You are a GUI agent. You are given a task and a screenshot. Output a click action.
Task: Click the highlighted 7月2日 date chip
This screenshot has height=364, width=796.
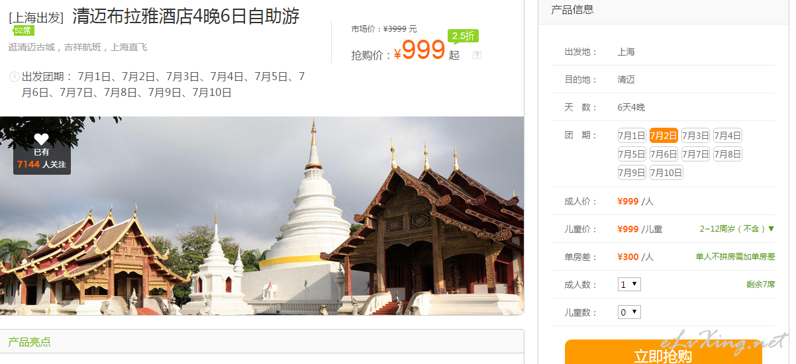pos(664,136)
